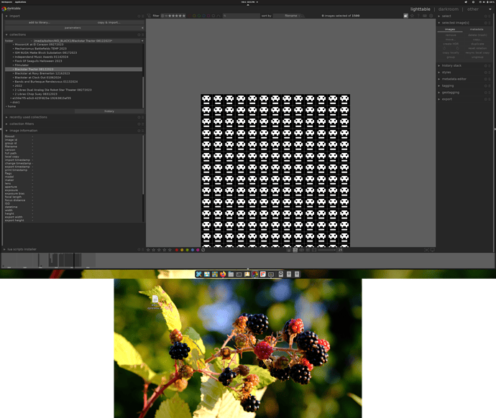Clear color labels icon in bottom toolbar
Viewport: 496px width, 418px height.
(203, 250)
